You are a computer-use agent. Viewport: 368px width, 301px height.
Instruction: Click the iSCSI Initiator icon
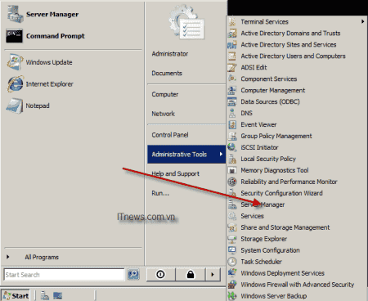232,147
